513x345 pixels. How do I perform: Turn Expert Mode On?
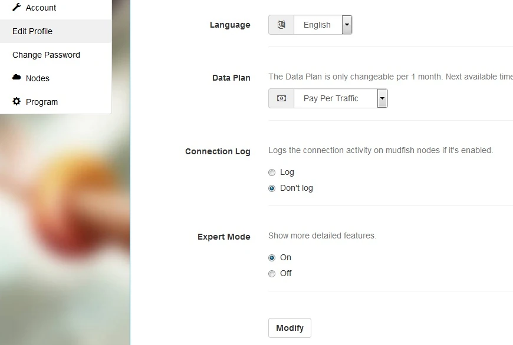point(272,258)
